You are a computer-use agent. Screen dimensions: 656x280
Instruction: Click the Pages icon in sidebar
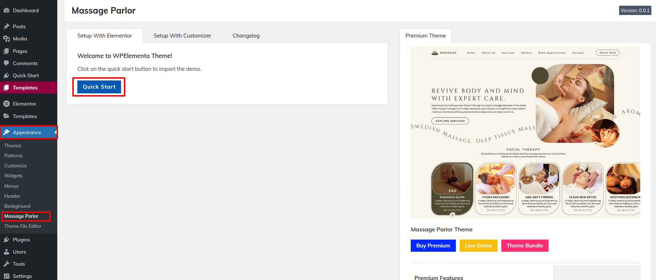6,51
